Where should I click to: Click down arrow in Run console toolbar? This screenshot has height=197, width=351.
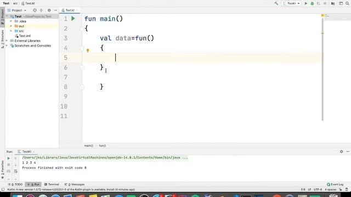tap(16, 165)
